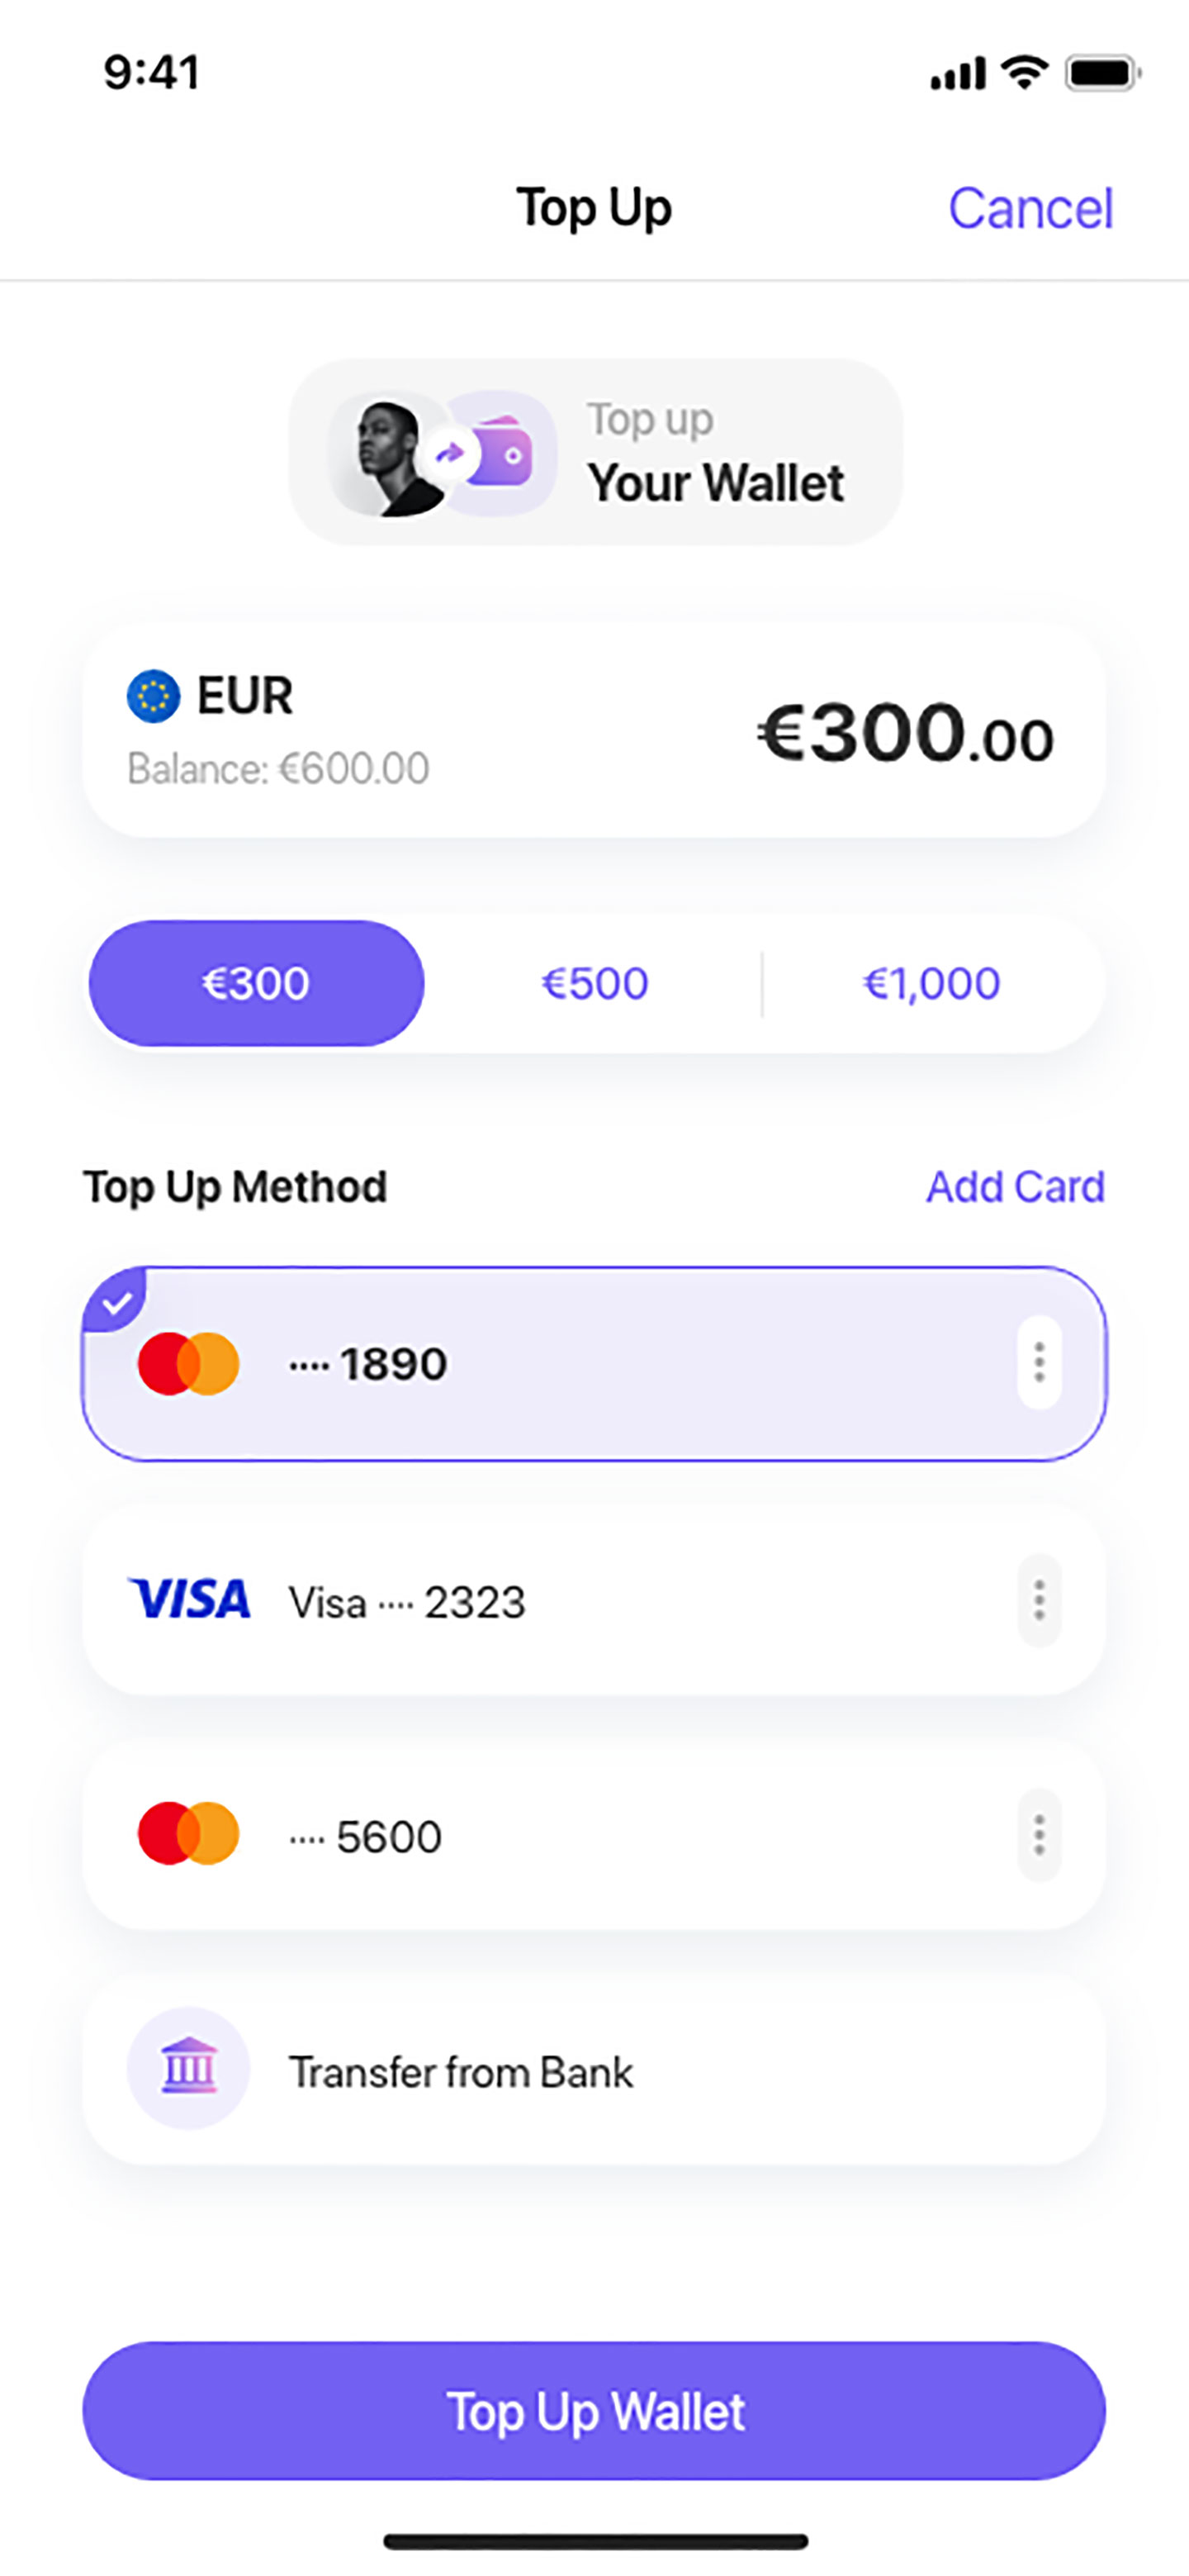1189x2576 pixels.
Task: Open options menu for card 5600
Action: tap(1039, 1835)
